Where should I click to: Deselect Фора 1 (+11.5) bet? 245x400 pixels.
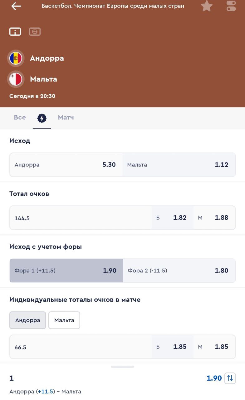click(66, 271)
